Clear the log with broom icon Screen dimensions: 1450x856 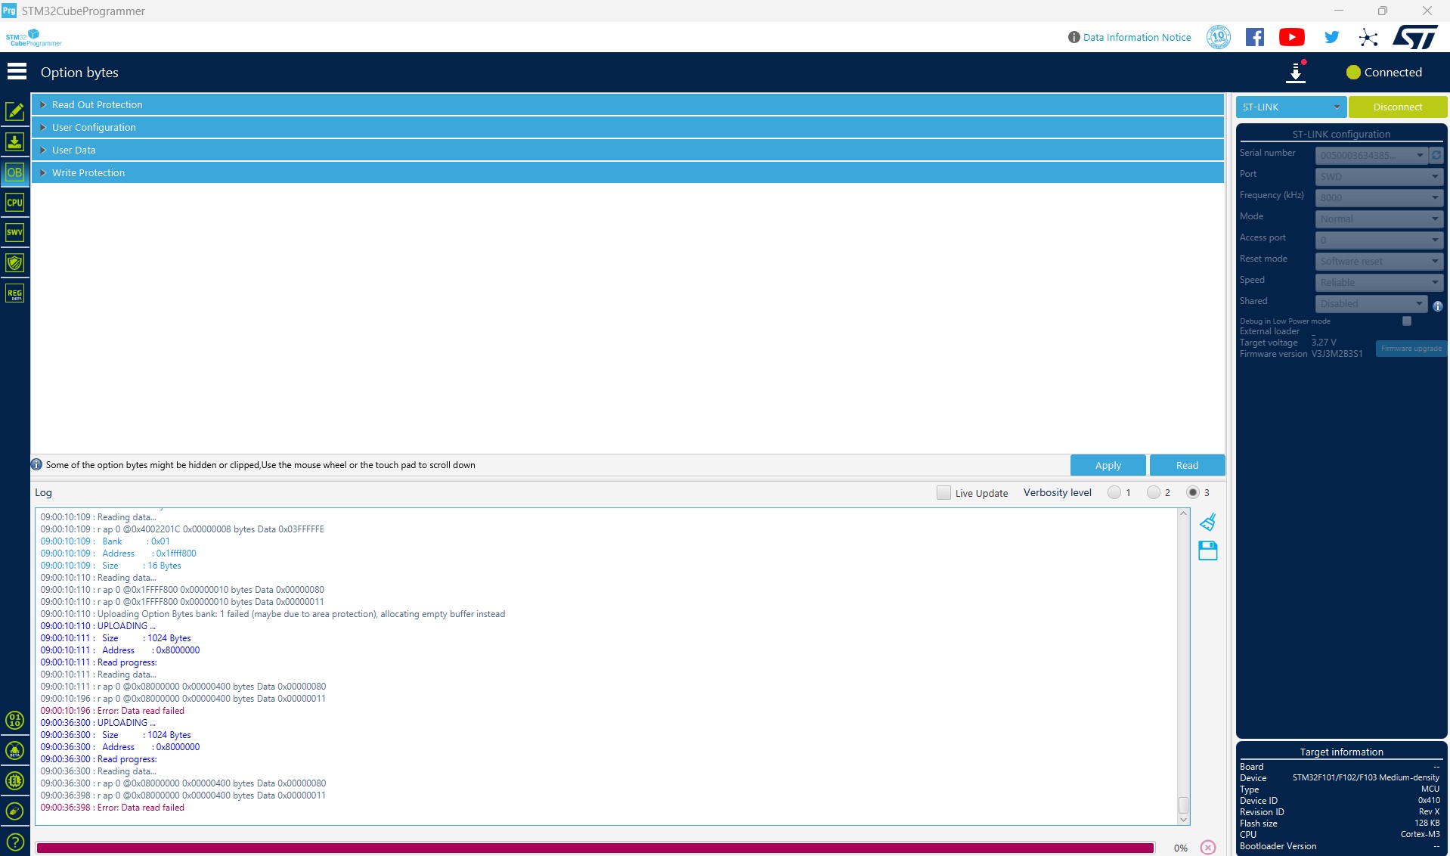[x=1207, y=522]
